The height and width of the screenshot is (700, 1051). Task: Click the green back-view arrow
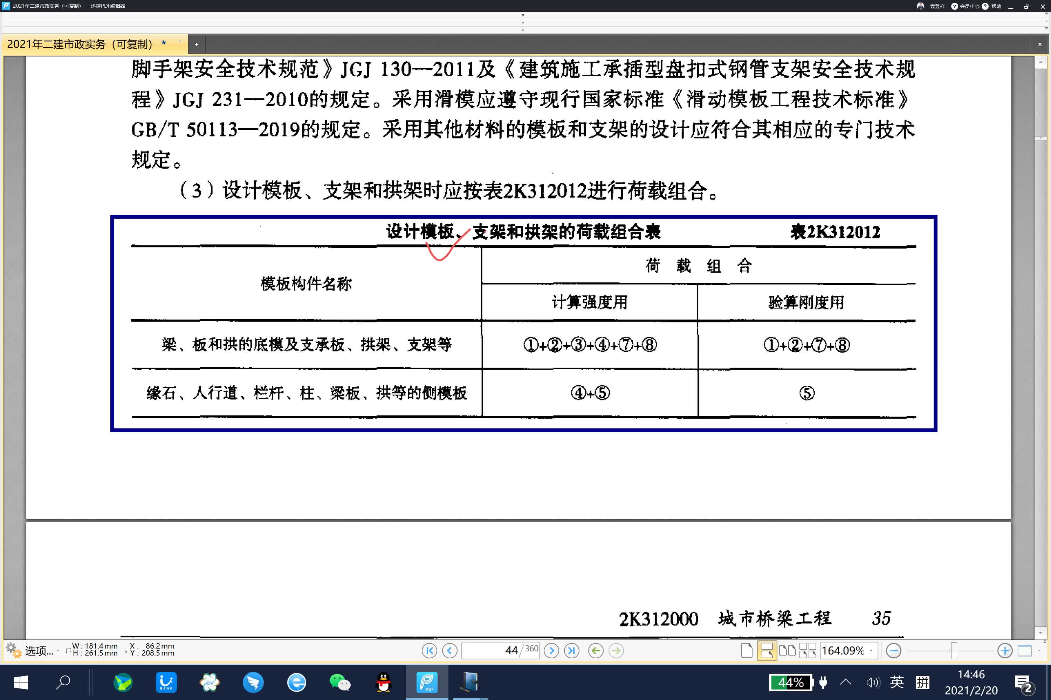click(x=596, y=650)
